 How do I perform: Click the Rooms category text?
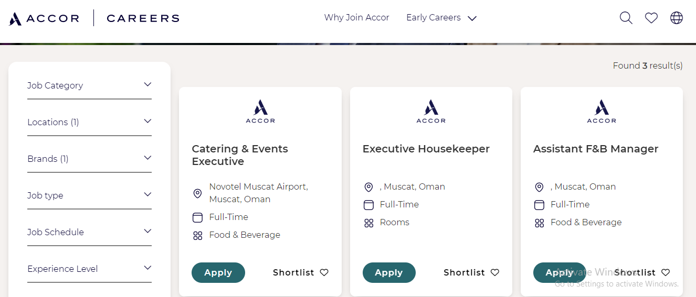coord(395,223)
